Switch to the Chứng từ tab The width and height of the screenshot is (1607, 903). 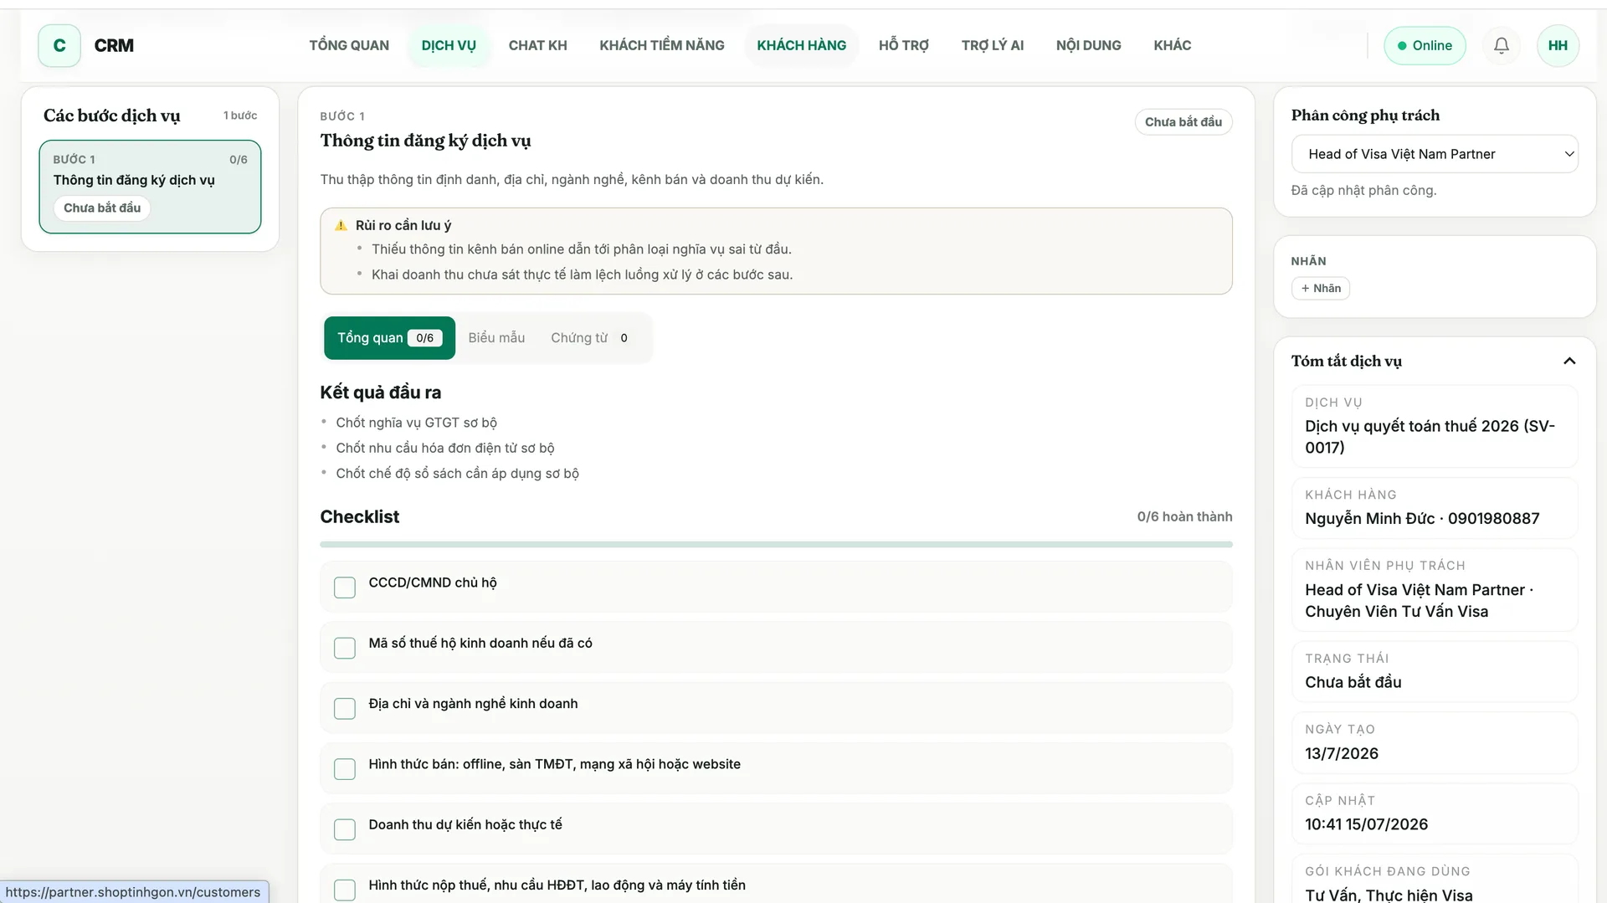click(x=590, y=338)
